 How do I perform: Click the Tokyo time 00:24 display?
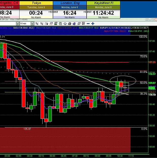36,13
